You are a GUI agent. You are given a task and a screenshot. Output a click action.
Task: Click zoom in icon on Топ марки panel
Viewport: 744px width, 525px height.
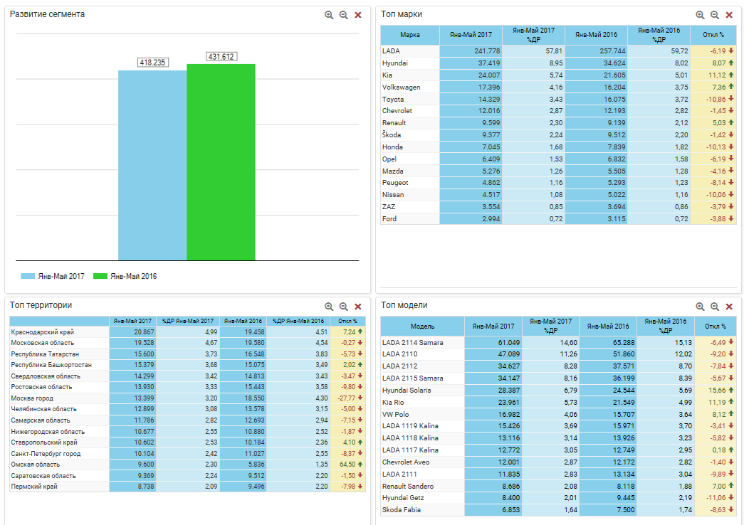tap(700, 15)
